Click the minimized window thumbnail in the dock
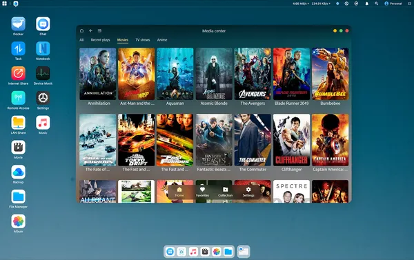 (244, 251)
